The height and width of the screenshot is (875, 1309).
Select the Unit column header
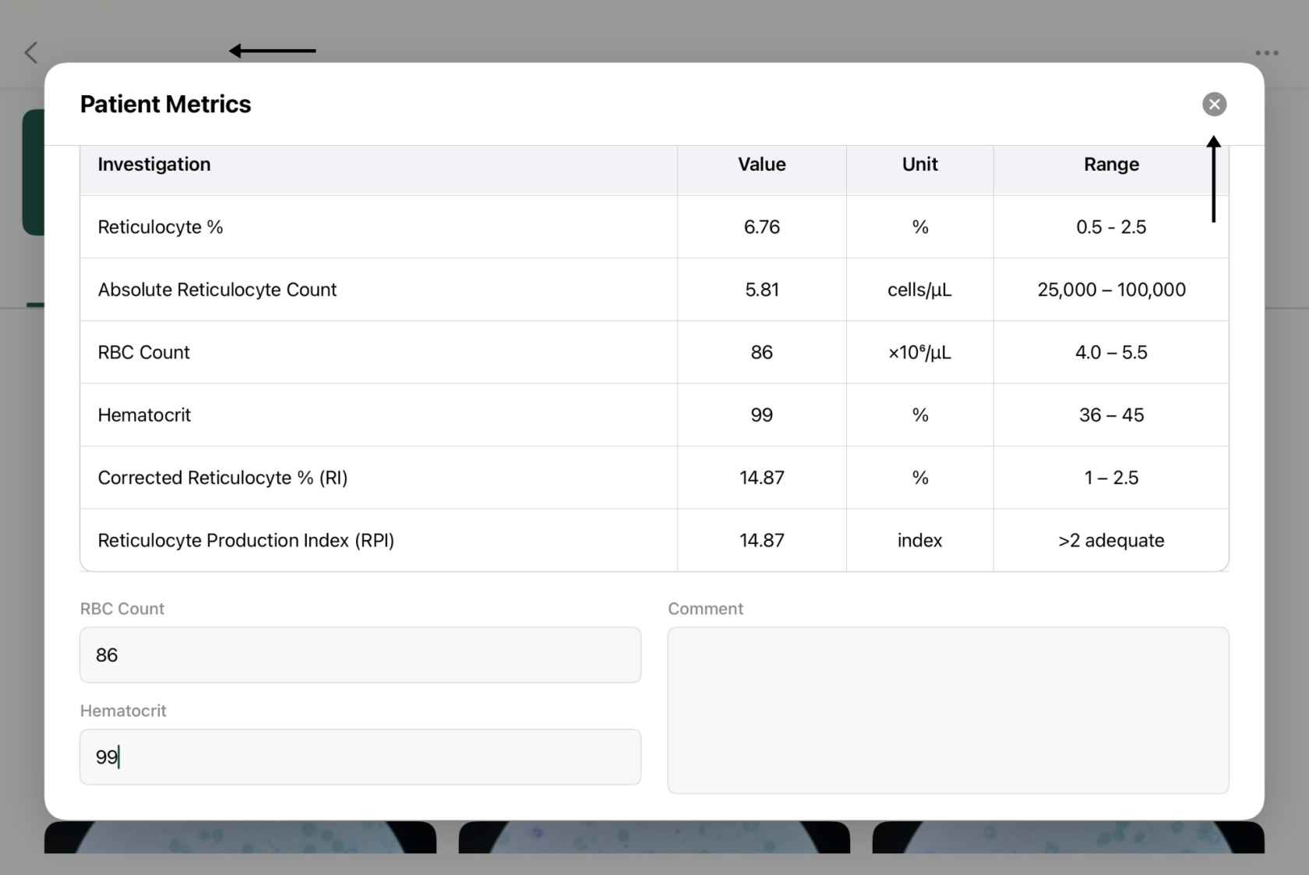coord(919,164)
